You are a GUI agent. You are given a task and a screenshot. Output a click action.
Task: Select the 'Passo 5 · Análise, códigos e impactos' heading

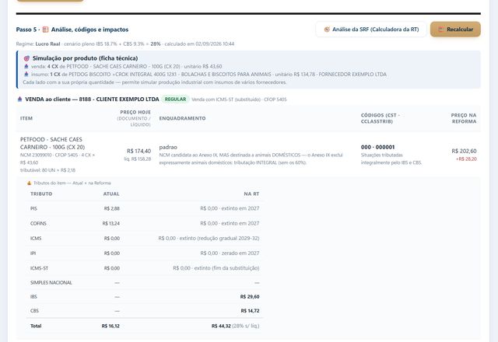tap(72, 30)
